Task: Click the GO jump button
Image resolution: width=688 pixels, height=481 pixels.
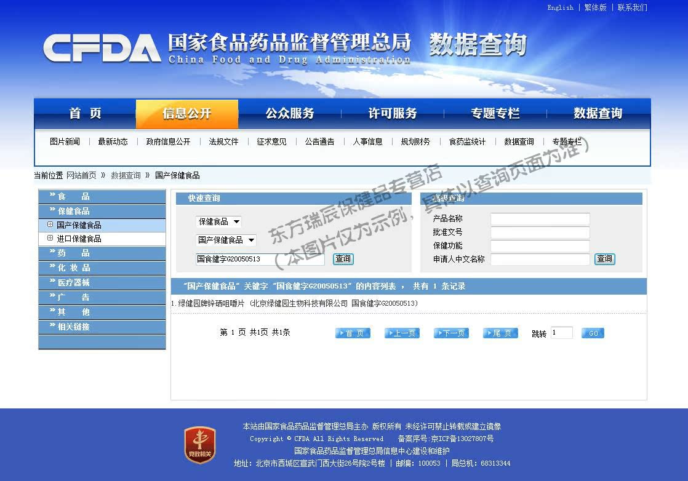Action: point(593,333)
